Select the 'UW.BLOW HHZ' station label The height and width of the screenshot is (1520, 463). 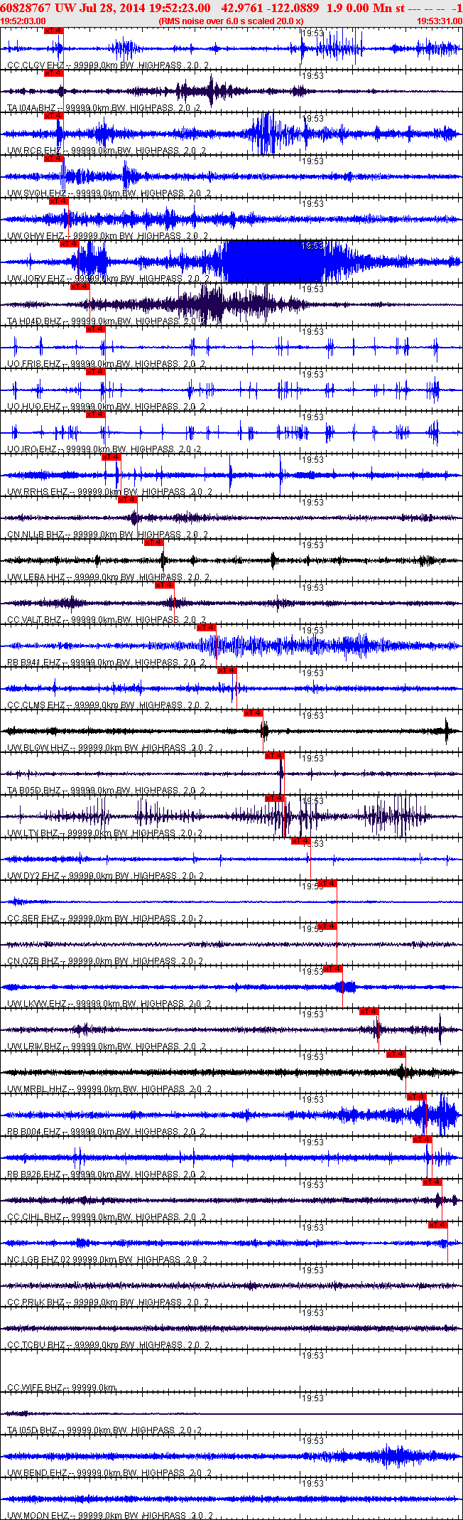[x=38, y=748]
